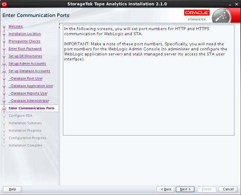Screen dimensions: 241x195
Task: Click inside the port information text area
Action: [x=149, y=80]
